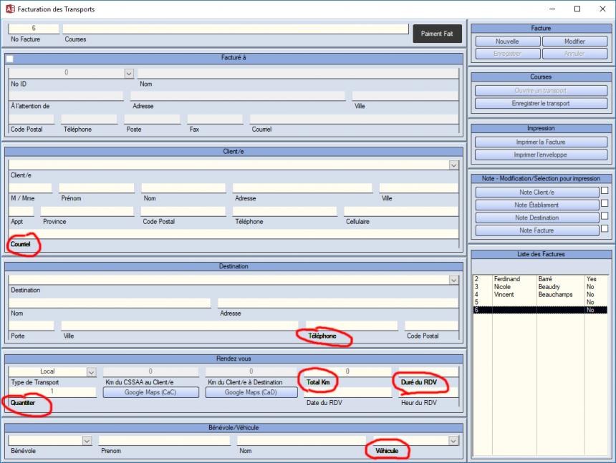Open the Bénévole dropdown arrow
The height and width of the screenshot is (463, 616).
[x=87, y=441]
